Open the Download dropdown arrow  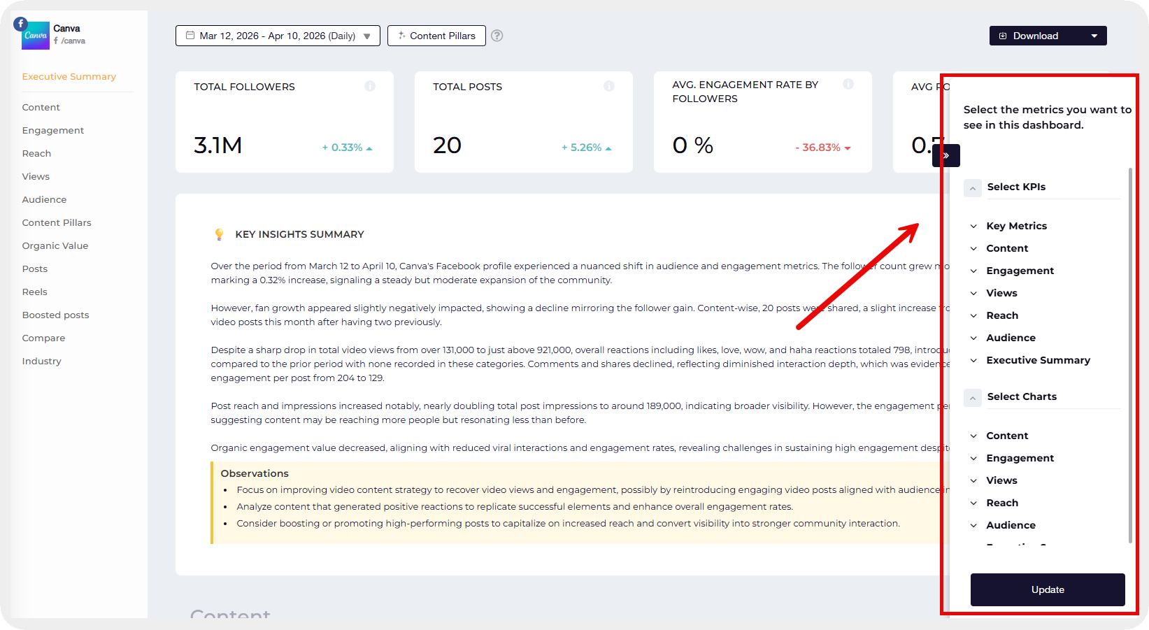(x=1094, y=36)
